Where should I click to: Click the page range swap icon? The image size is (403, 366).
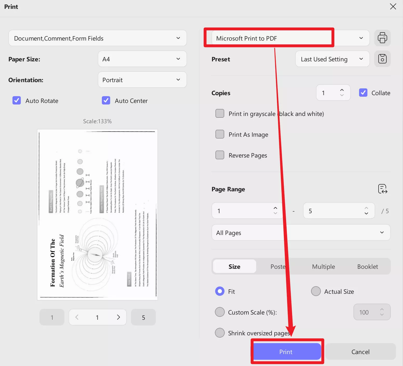[382, 189]
